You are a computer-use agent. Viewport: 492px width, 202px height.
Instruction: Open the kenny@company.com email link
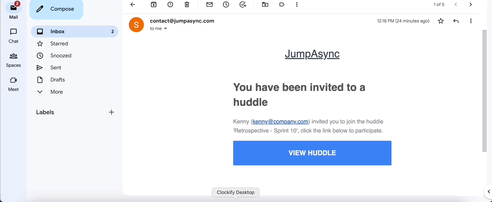click(280, 122)
